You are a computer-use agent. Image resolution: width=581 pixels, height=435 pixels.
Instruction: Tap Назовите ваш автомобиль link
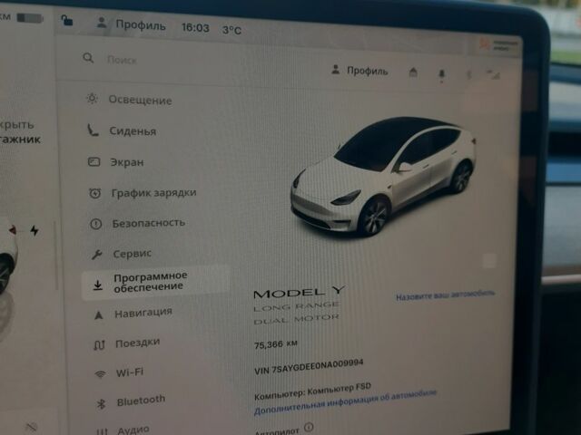coord(445,295)
